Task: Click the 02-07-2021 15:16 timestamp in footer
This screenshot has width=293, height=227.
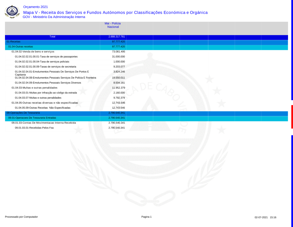Action: pos(265,217)
